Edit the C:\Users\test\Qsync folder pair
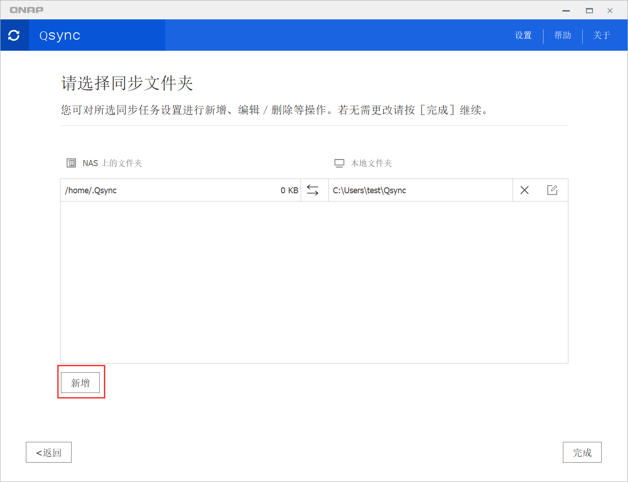628x482 pixels. [x=552, y=190]
